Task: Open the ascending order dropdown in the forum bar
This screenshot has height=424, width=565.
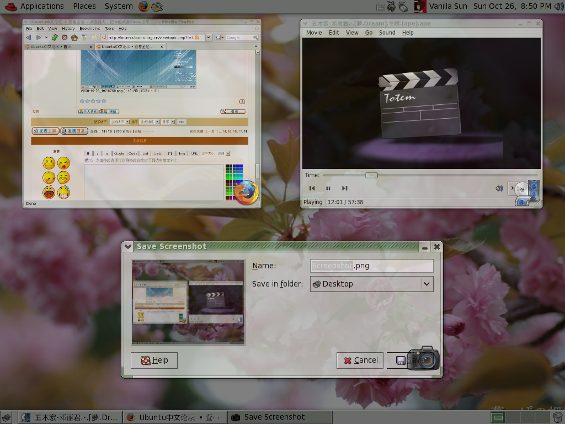Action: coord(168,122)
